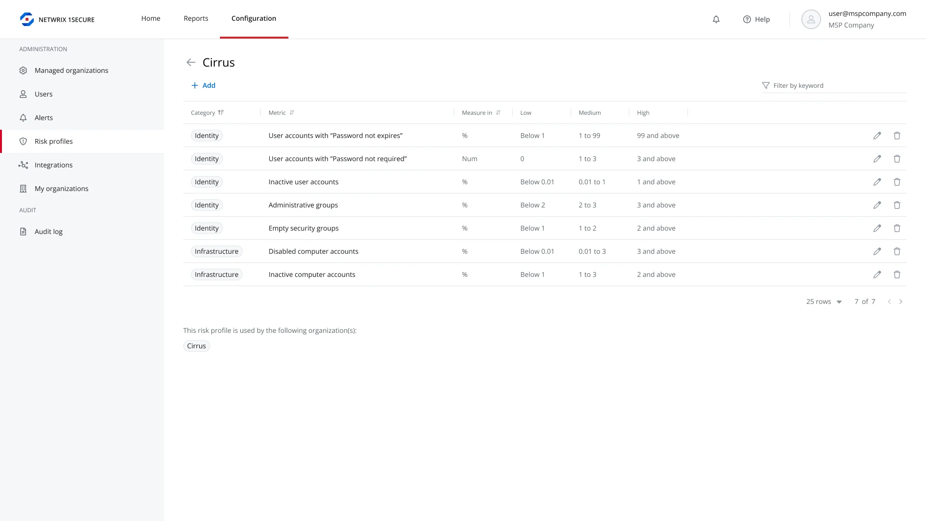Click the "Inactive computer accounts" metric name
926x521 pixels.
tap(312, 274)
